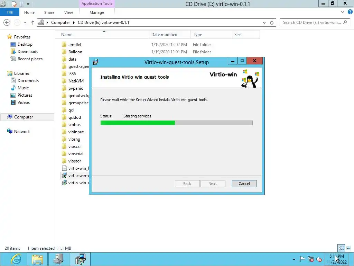Show hidden system tray icons

tap(294, 259)
